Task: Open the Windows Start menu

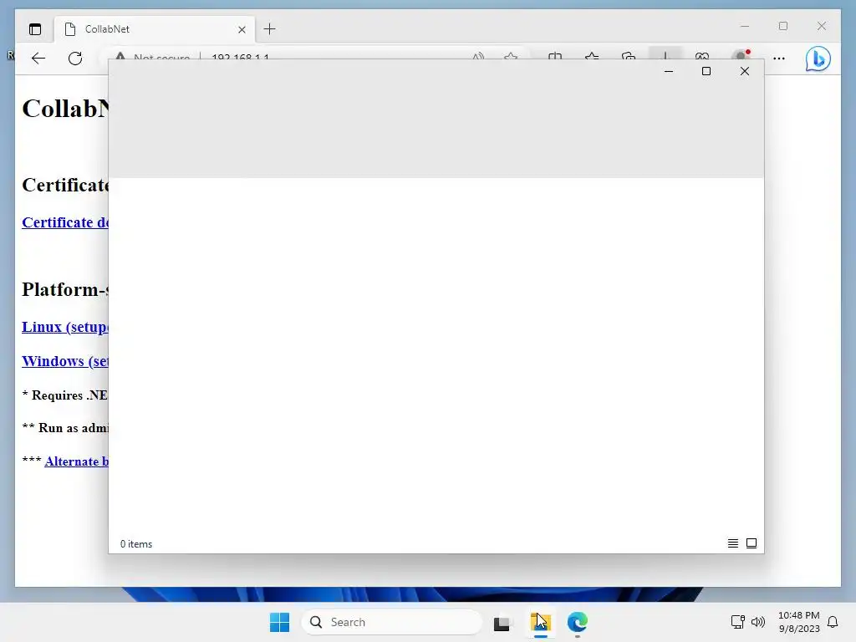Action: 279,622
